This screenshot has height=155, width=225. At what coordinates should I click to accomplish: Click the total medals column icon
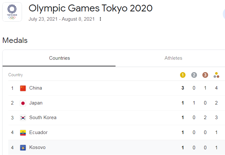216,75
